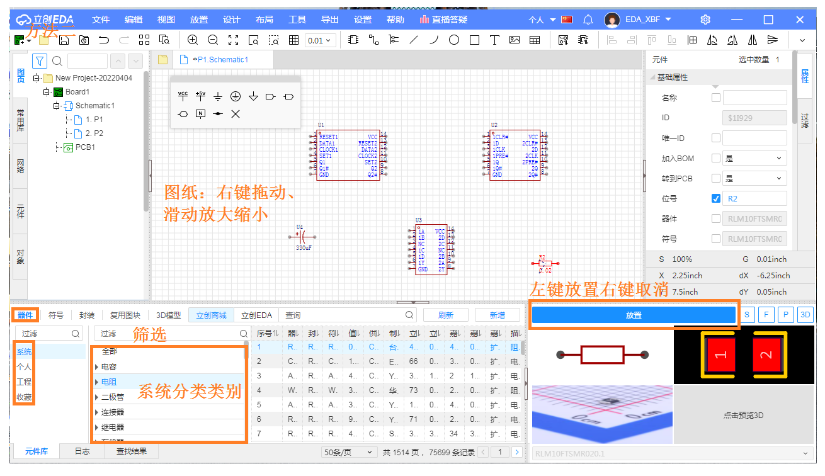Open the 设计 menu
The width and height of the screenshot is (825, 476).
(231, 19)
